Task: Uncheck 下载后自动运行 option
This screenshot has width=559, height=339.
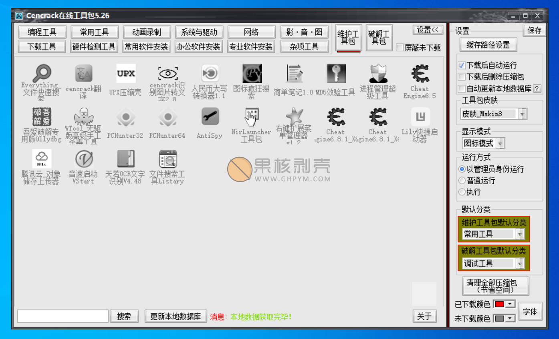Action: click(x=462, y=65)
